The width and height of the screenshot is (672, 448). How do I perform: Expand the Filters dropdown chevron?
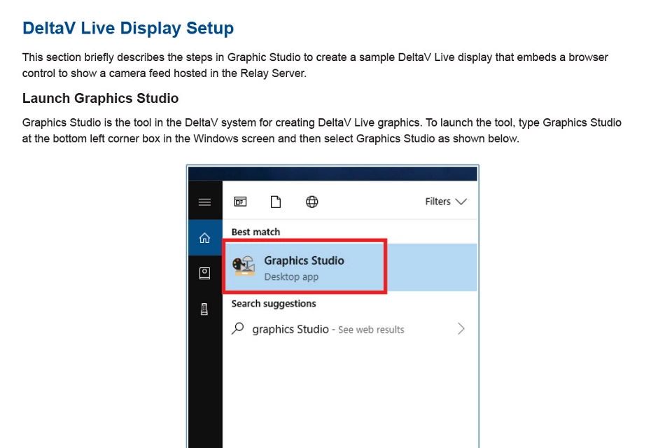[461, 202]
